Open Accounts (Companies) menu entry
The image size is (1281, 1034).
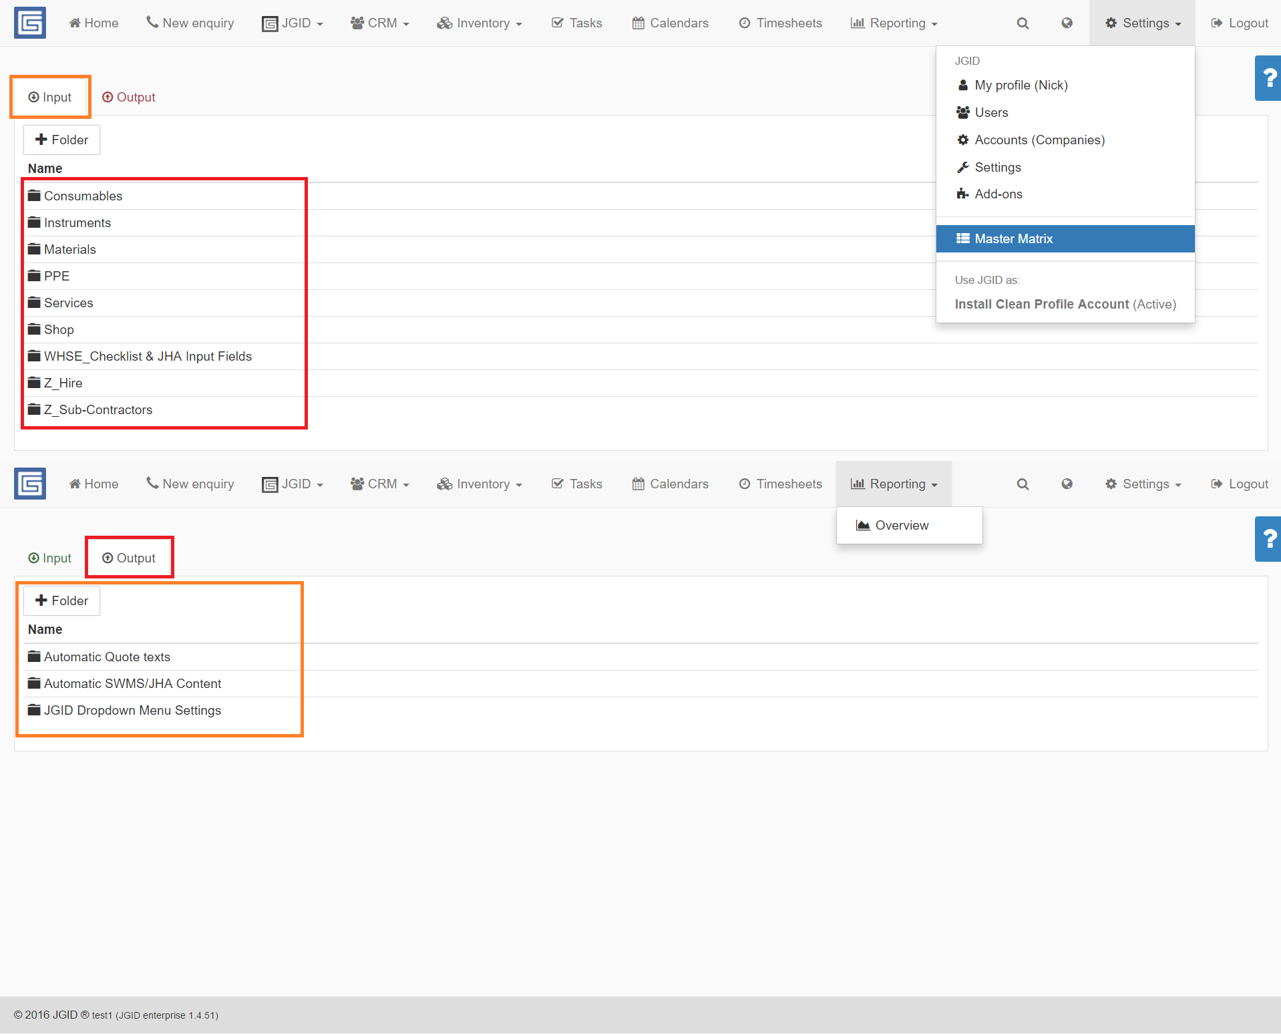(x=1065, y=140)
